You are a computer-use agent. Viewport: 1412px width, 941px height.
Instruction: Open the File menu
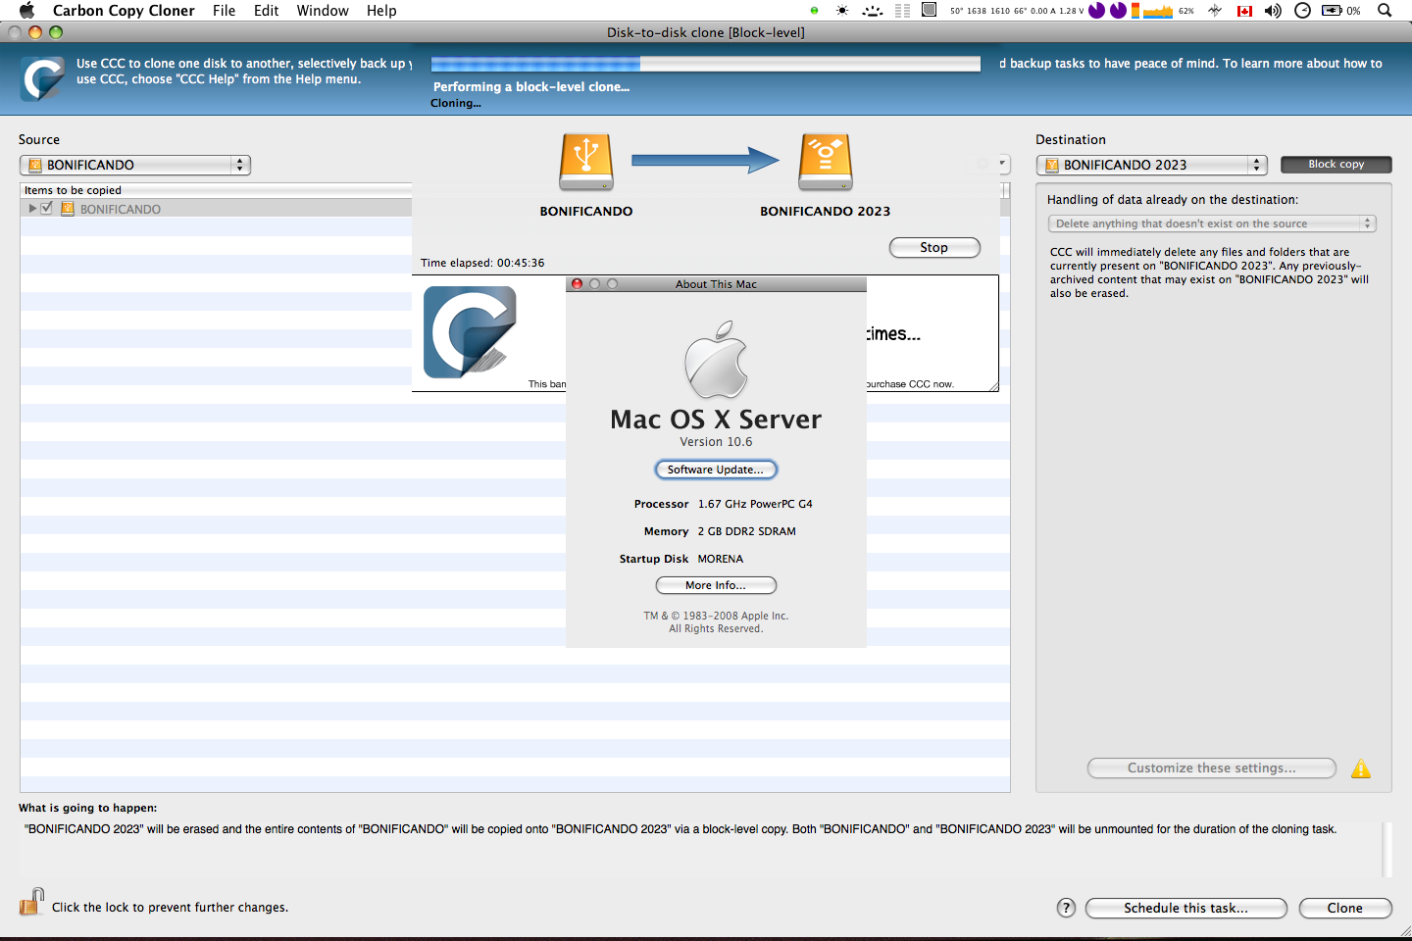pyautogui.click(x=224, y=11)
